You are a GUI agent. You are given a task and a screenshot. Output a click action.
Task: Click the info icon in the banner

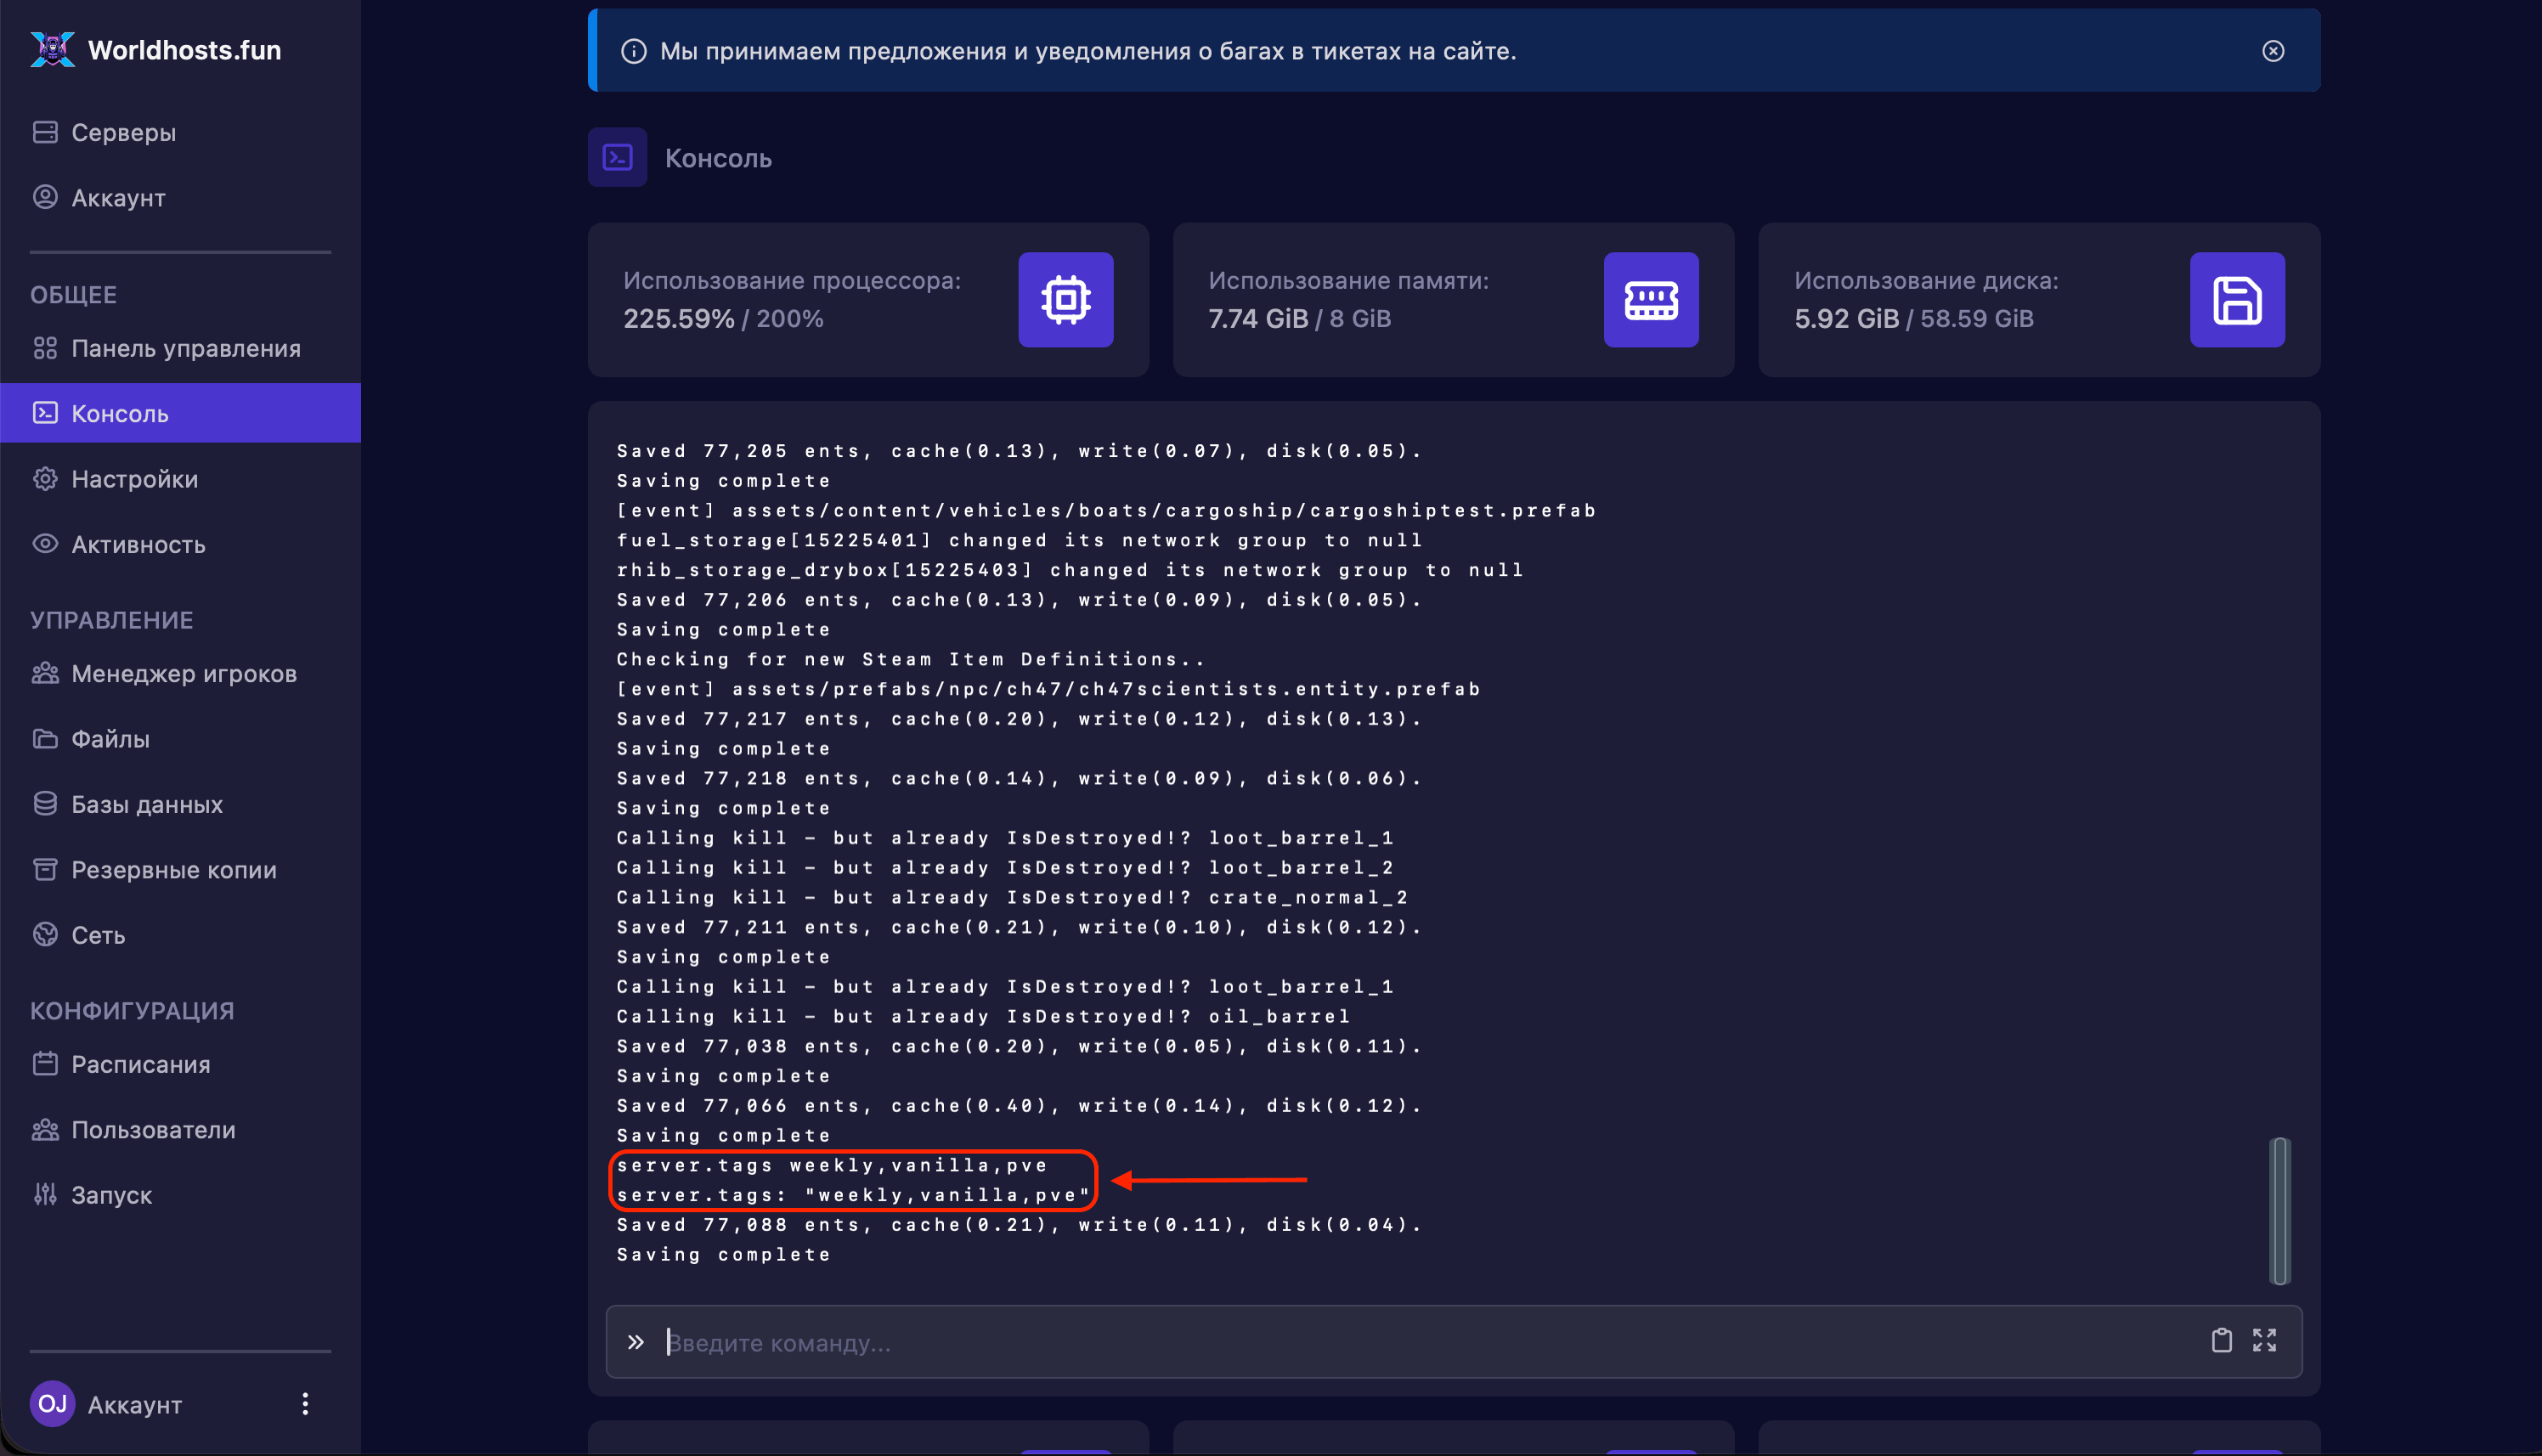pyautogui.click(x=633, y=51)
